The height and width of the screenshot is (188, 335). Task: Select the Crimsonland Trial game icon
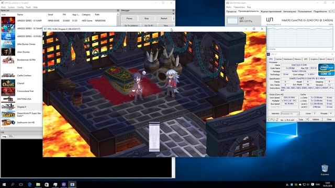(x=8, y=91)
